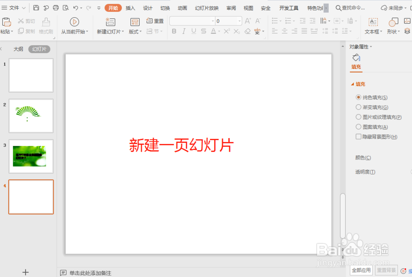Select the 渐变填充 radio button
This screenshot has width=412, height=277.
click(x=358, y=107)
